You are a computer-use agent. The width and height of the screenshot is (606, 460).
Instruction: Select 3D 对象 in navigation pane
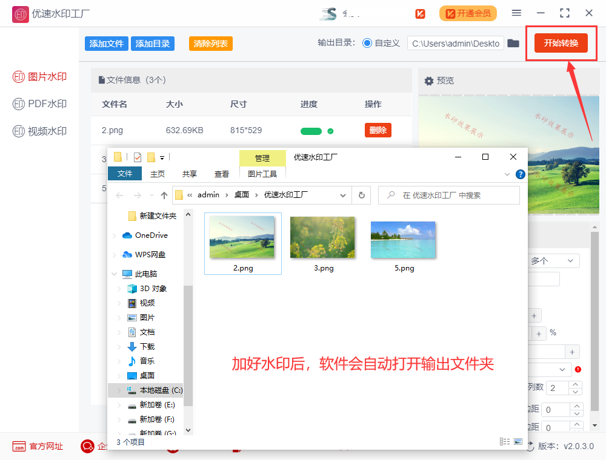click(x=147, y=289)
